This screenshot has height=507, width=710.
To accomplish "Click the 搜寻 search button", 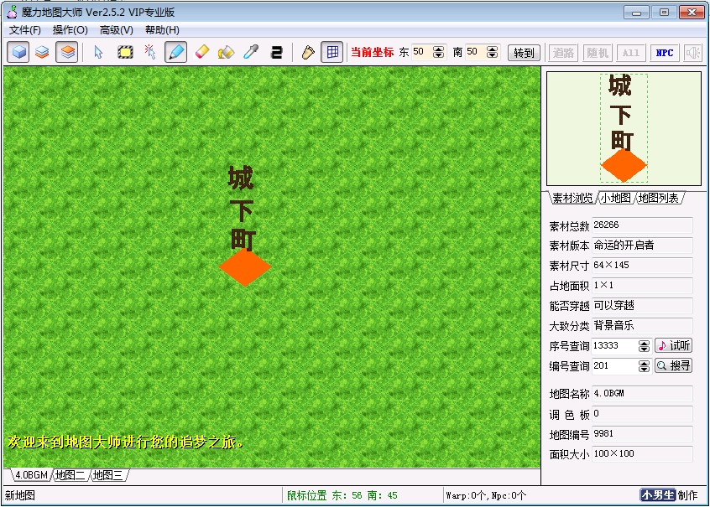I will [x=673, y=366].
